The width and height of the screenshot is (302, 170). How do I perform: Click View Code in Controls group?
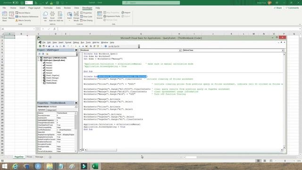(86, 17)
